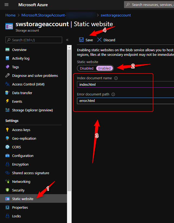
Task: Open the hamburger portal menu
Action: (7, 5)
